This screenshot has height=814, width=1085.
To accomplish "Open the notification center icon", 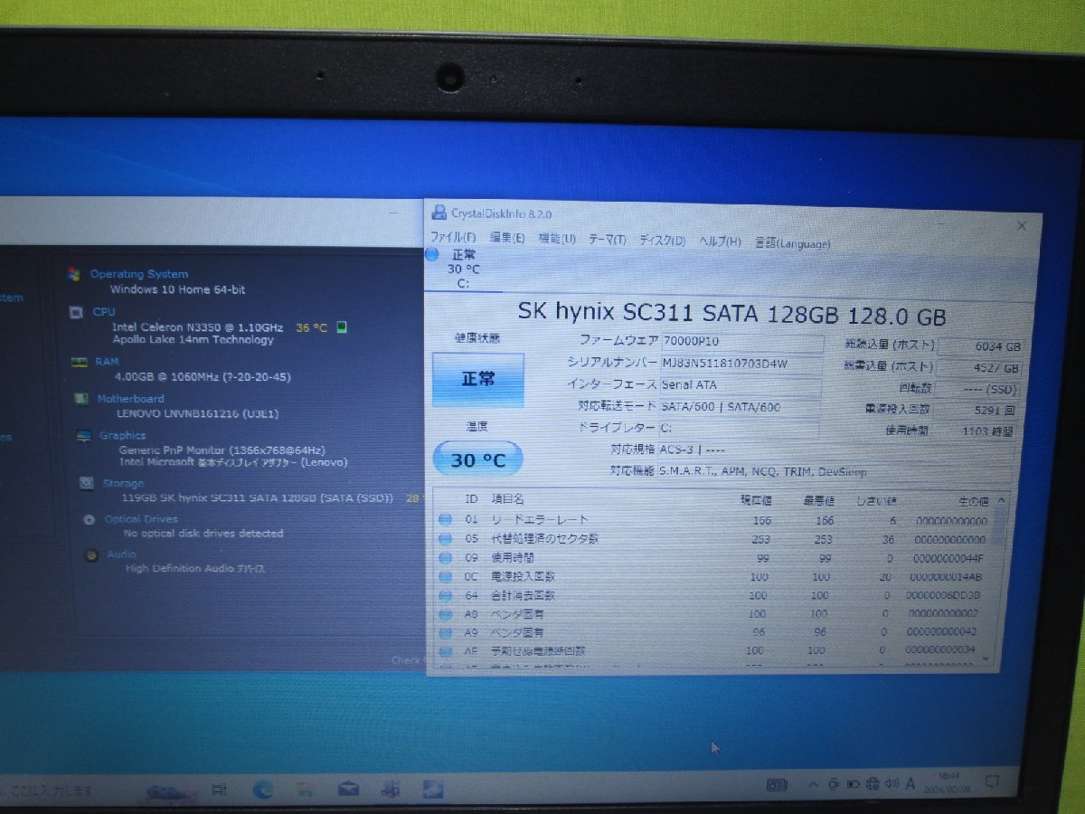I will tap(991, 782).
